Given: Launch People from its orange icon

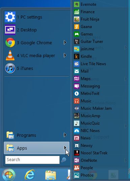Looking at the screenshot, I should 77,168.
